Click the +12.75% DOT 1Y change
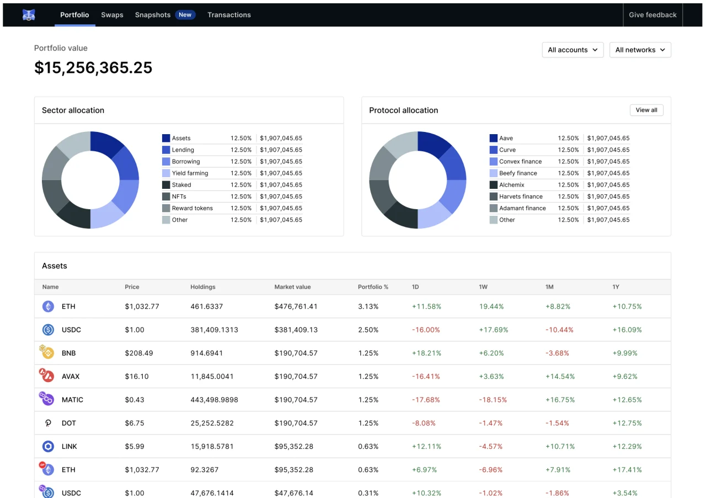 (x=627, y=423)
